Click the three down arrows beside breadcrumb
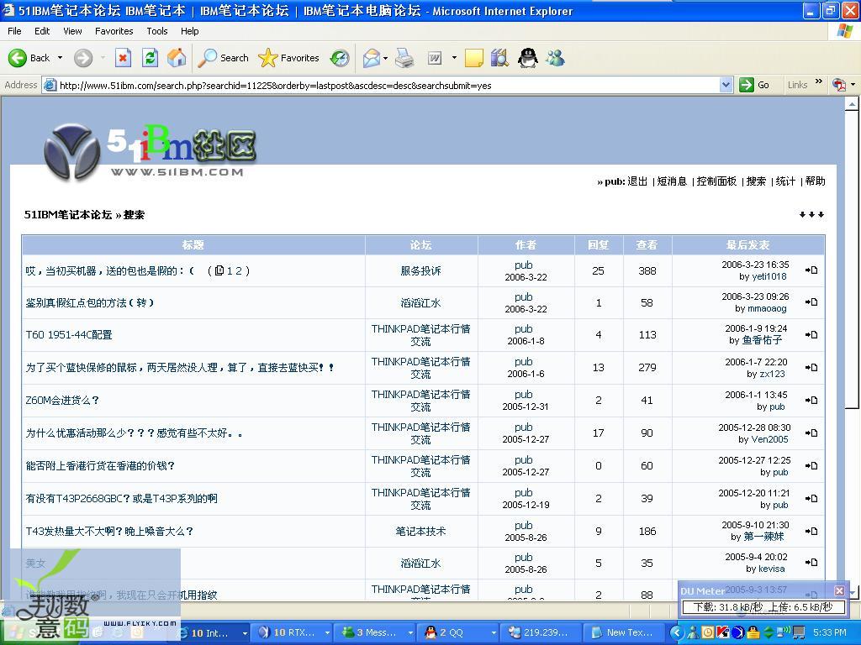Viewport: 861px width, 645px height. click(x=811, y=214)
